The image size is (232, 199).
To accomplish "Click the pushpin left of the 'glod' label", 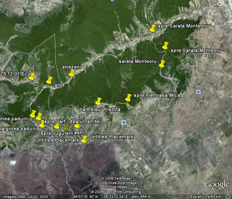I will 49,80.
